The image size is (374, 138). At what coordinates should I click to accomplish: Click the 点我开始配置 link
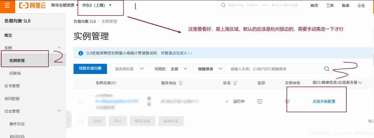tap(324, 101)
